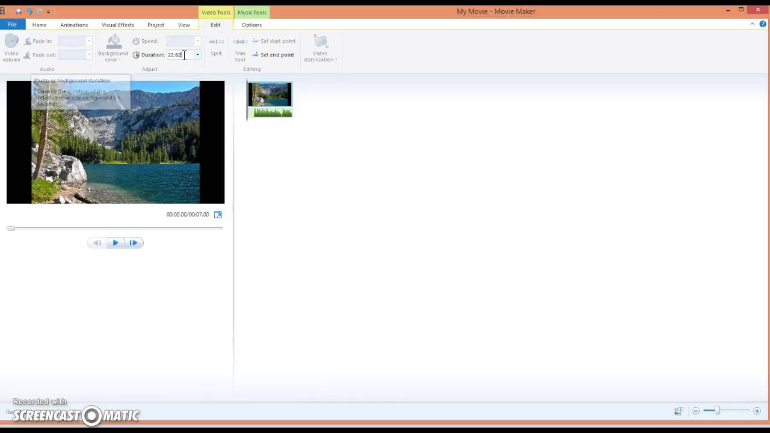This screenshot has height=433, width=770.
Task: Click the Save icon in quick access toolbar
Action: (x=19, y=11)
